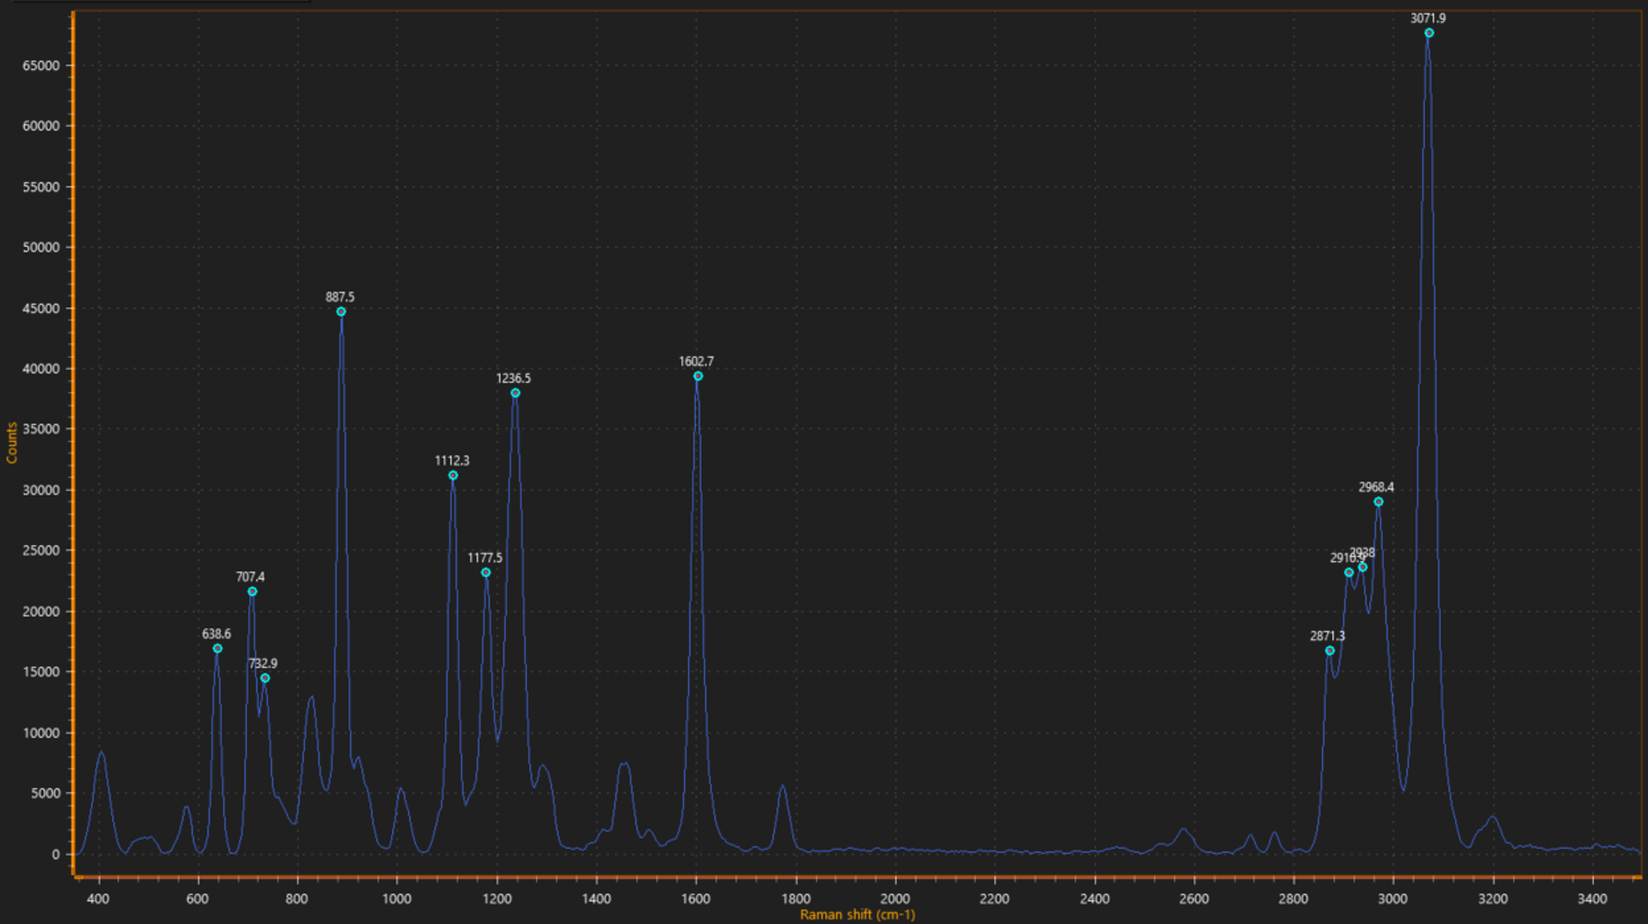Click the 2000 tick label on x-axis
The height and width of the screenshot is (924, 1648).
[895, 898]
